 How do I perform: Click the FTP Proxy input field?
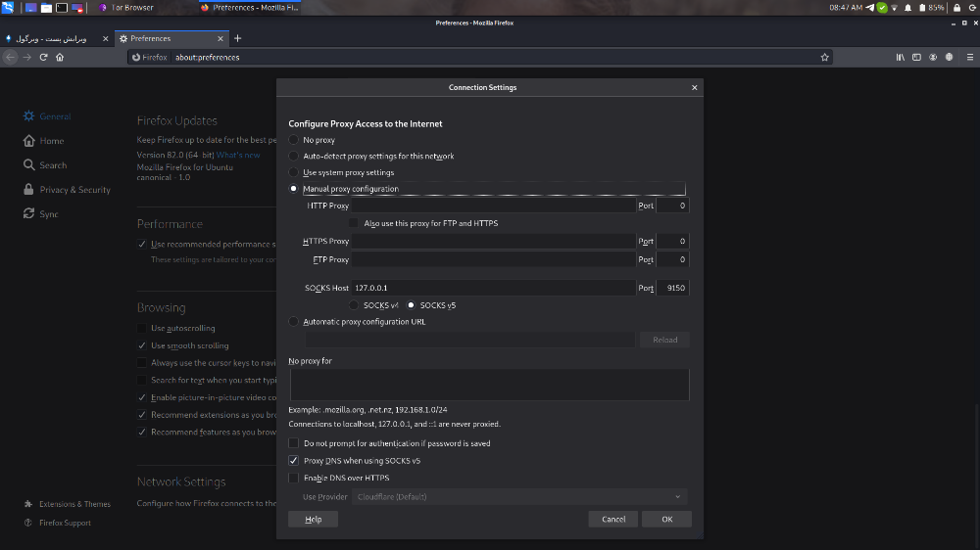(x=493, y=259)
